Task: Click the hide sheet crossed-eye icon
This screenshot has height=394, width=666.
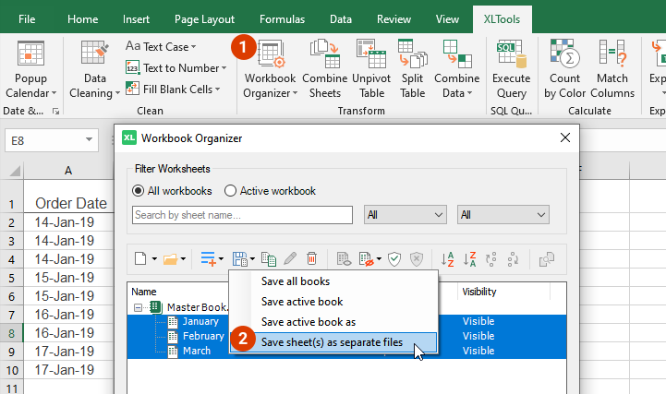Action: tap(366, 258)
